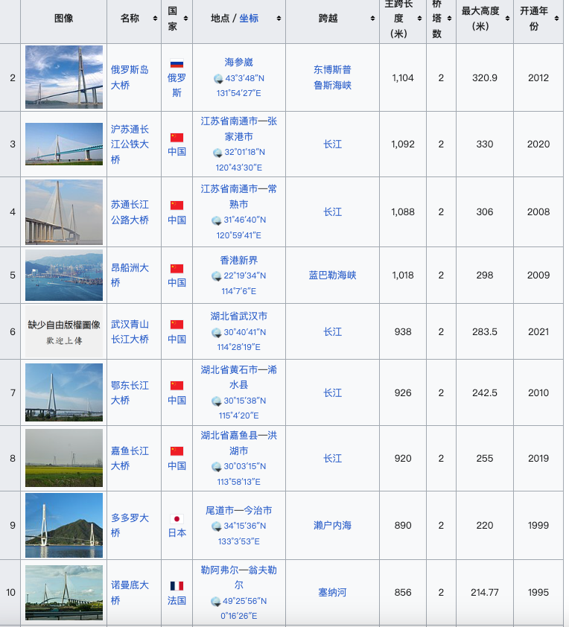The width and height of the screenshot is (569, 627).
Task: Click globe icon beside 32°01′18″N
Action: (217, 153)
